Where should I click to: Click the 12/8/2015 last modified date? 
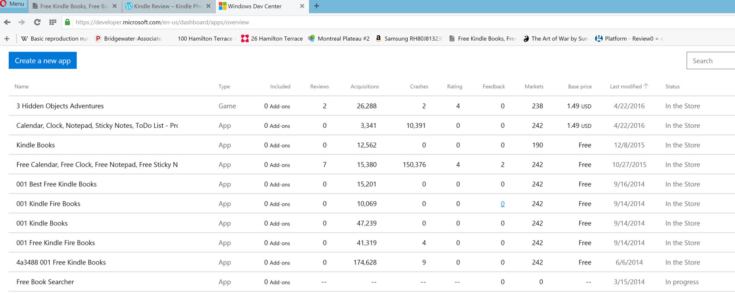click(629, 145)
